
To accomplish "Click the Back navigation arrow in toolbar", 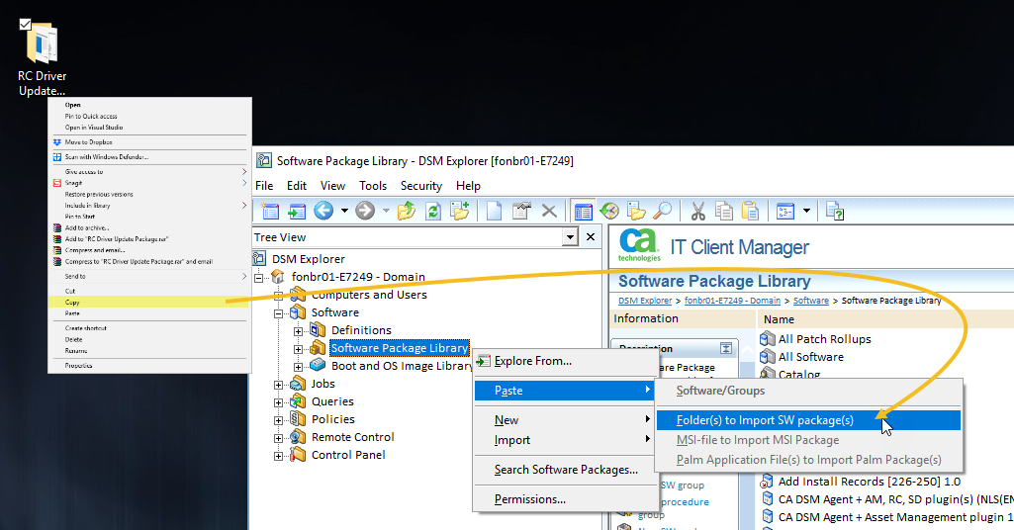I will pyautogui.click(x=323, y=211).
